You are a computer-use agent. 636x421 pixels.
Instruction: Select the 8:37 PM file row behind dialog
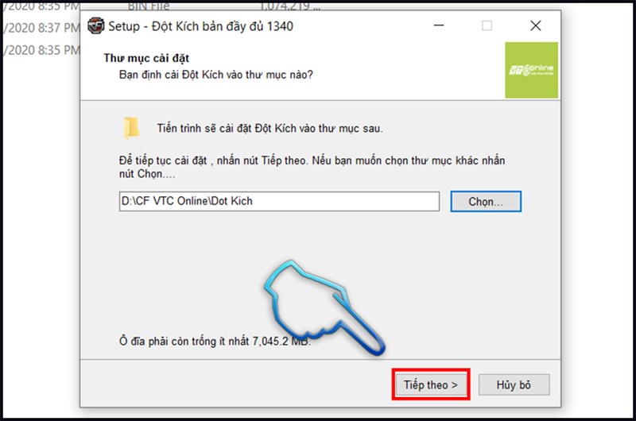[41, 28]
